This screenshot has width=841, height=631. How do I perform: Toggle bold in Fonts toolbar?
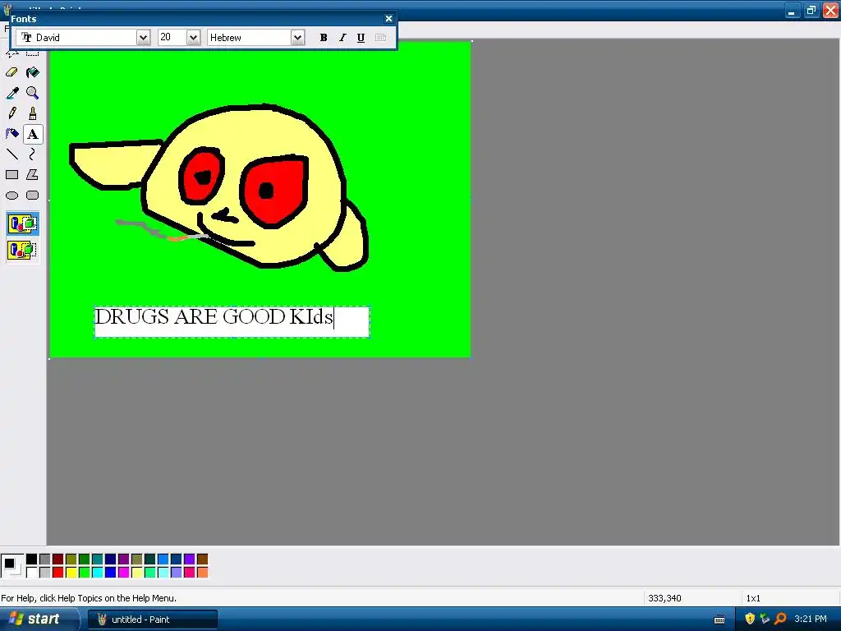(x=324, y=38)
